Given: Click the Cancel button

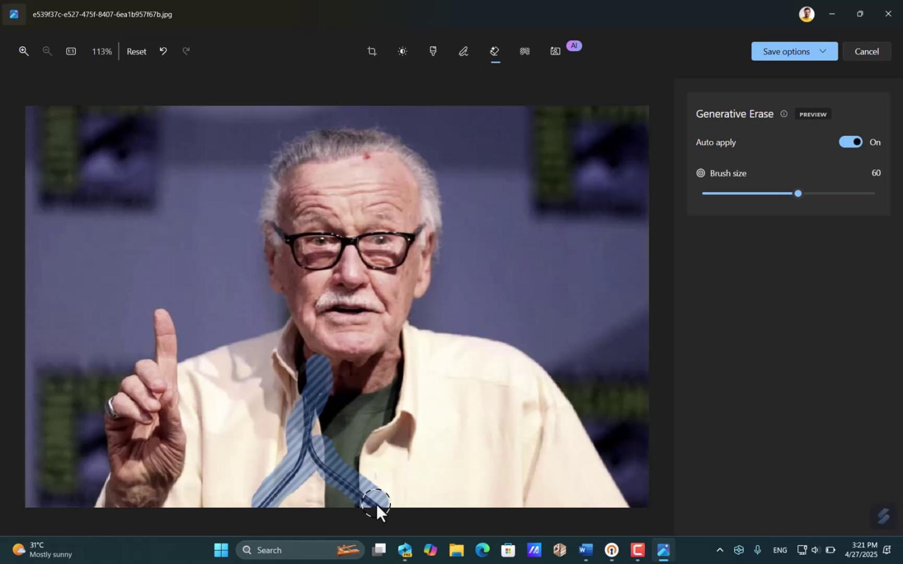Looking at the screenshot, I should tap(866, 51).
